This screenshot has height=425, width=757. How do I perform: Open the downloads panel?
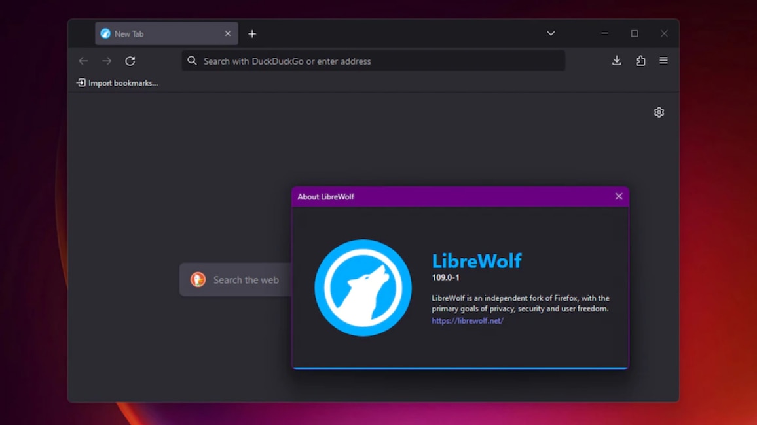pos(616,61)
